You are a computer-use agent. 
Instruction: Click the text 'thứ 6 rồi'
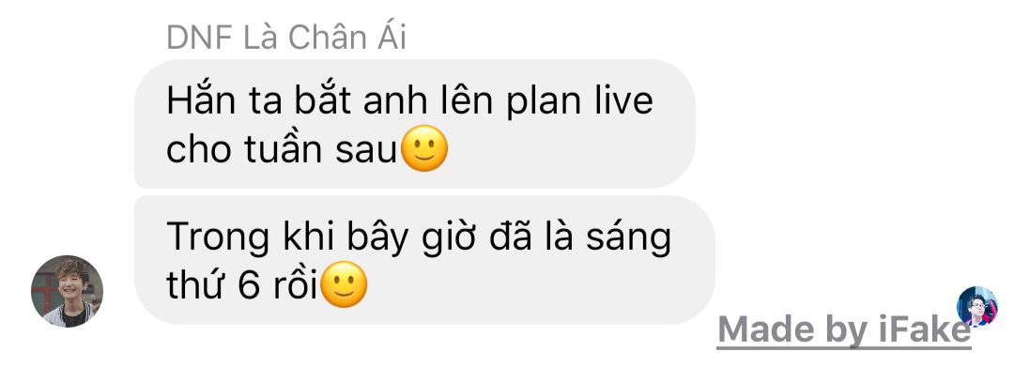242,285
